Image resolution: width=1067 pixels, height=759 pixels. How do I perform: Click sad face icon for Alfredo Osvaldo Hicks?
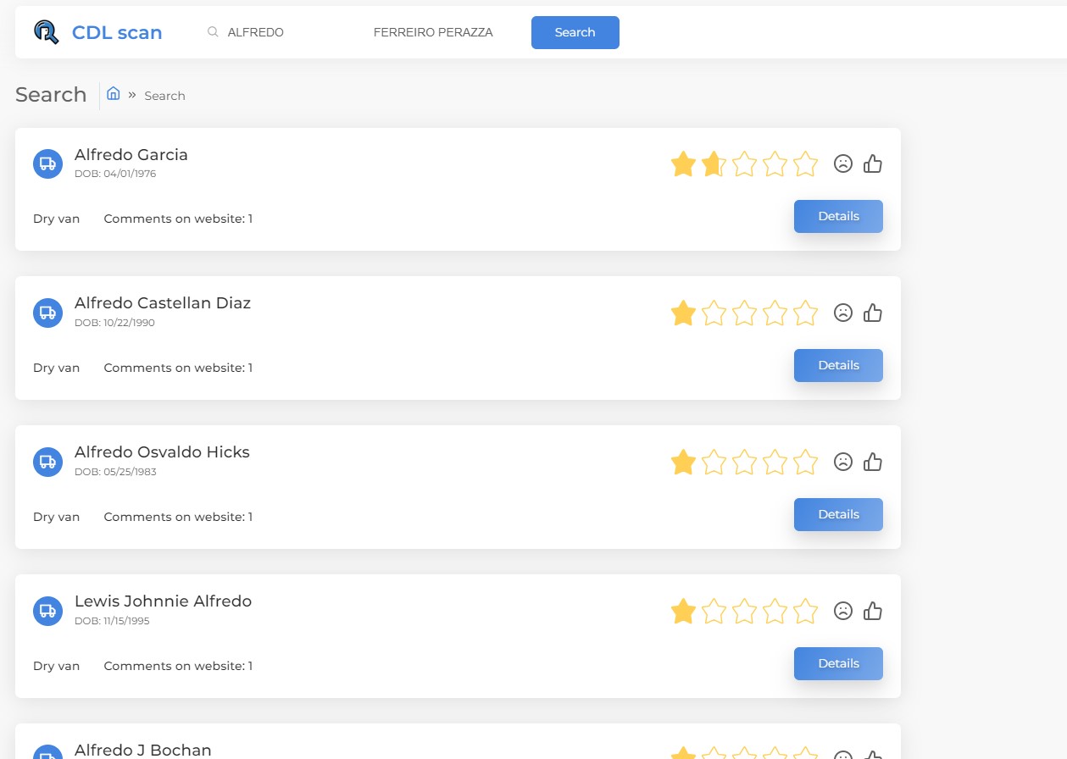tap(842, 463)
